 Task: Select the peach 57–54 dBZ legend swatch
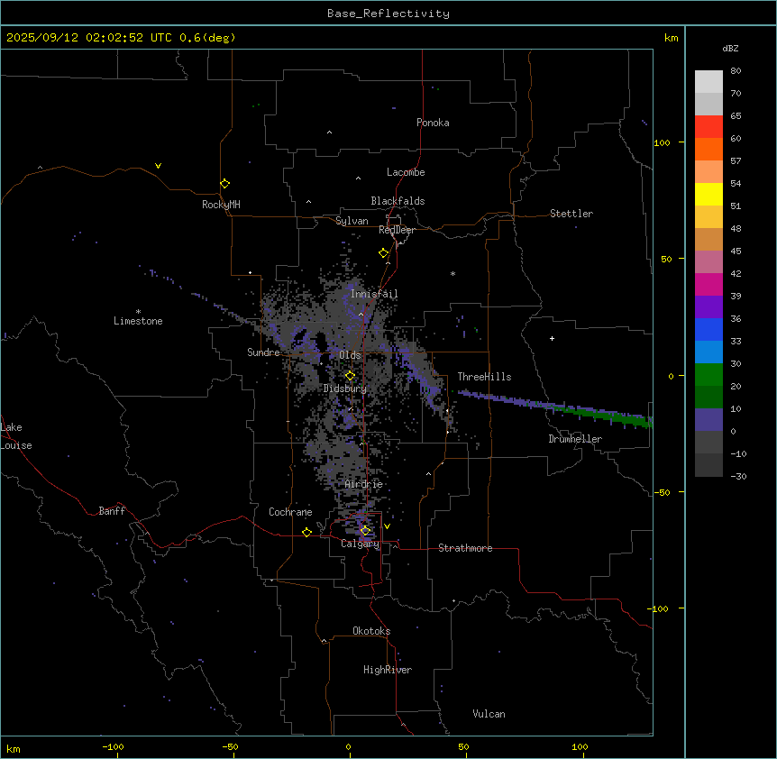[x=708, y=172]
